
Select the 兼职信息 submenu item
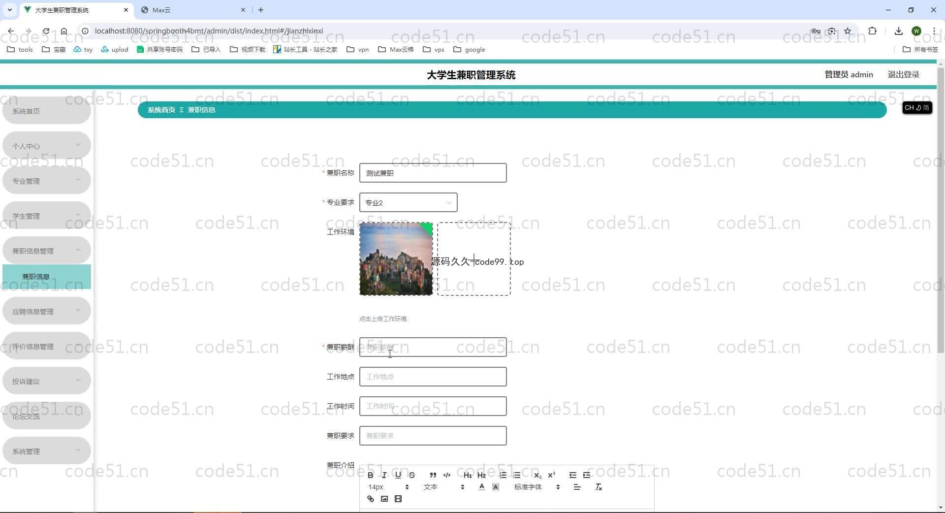[47, 277]
